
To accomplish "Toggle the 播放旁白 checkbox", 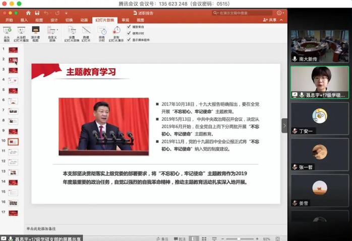I will pos(129,26).
